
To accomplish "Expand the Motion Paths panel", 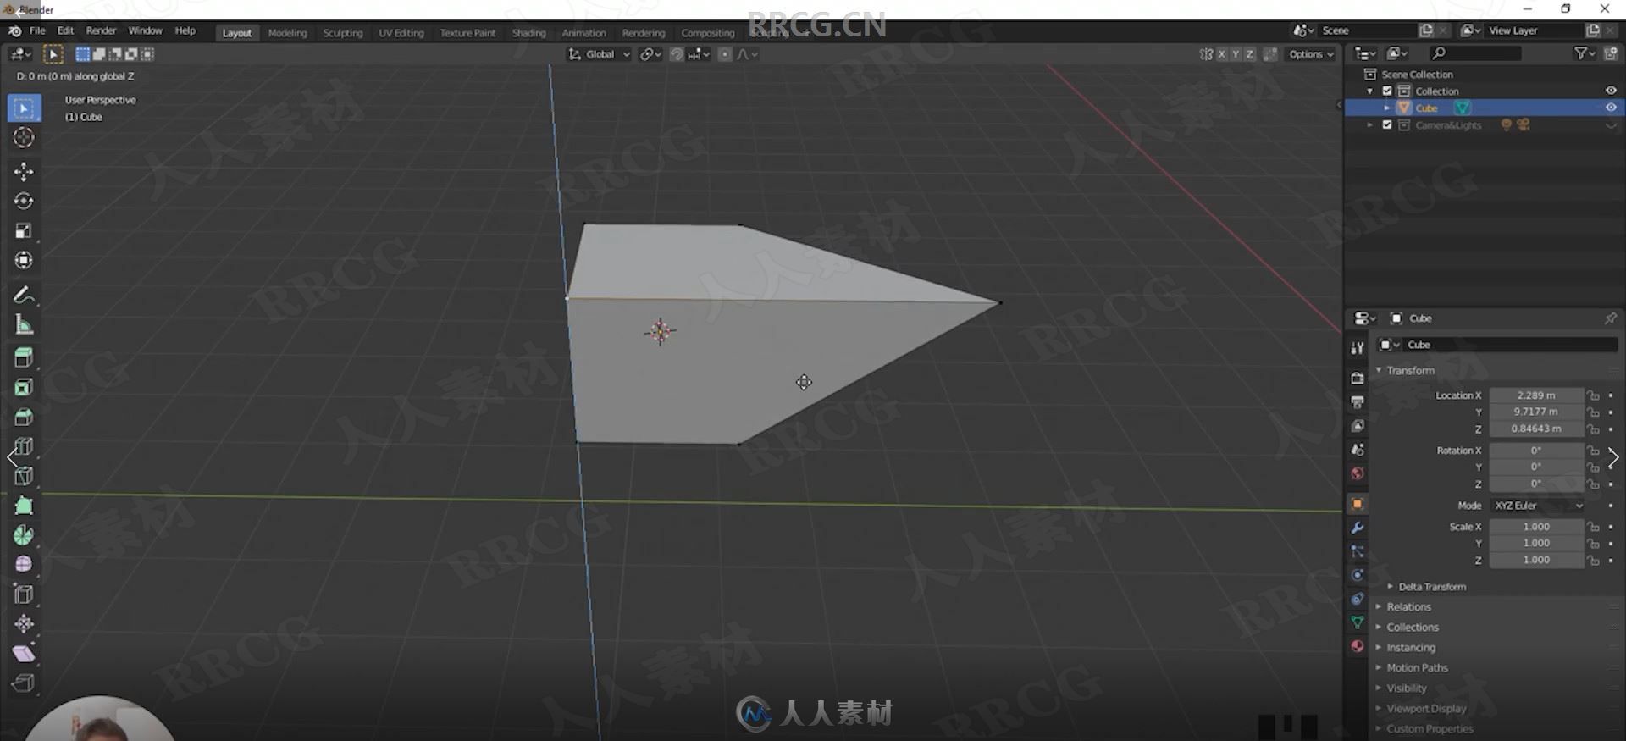I will (1417, 668).
